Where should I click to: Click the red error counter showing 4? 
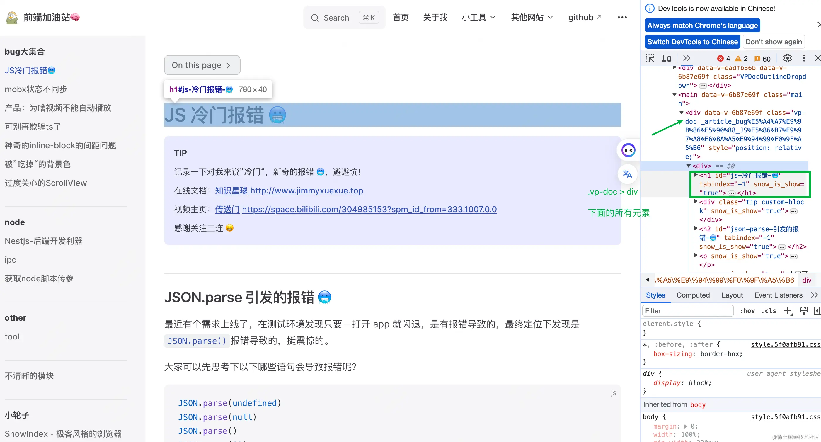click(x=723, y=58)
